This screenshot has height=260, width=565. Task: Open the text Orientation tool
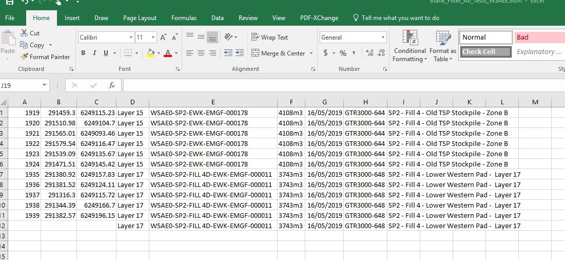pos(228,37)
